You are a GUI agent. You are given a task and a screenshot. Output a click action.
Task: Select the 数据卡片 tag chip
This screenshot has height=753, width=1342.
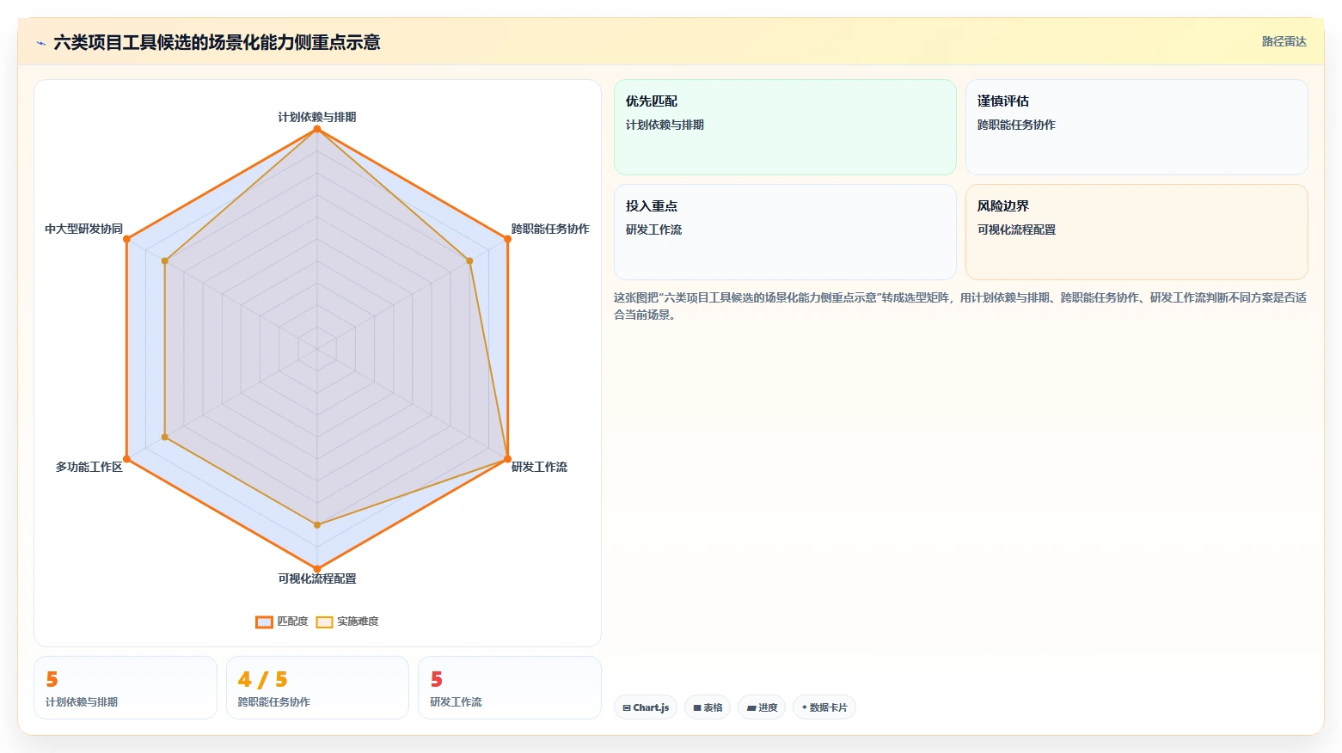[824, 707]
